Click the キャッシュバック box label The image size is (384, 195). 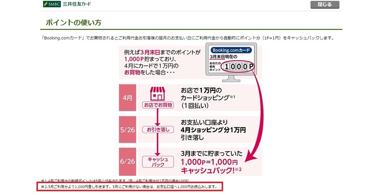(158, 162)
